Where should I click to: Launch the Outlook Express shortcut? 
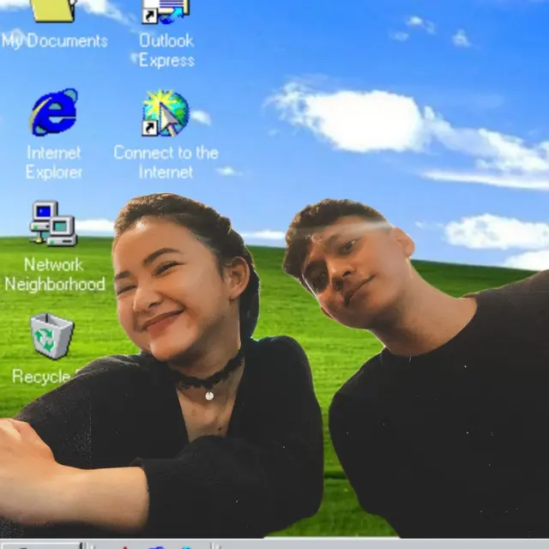[166, 12]
